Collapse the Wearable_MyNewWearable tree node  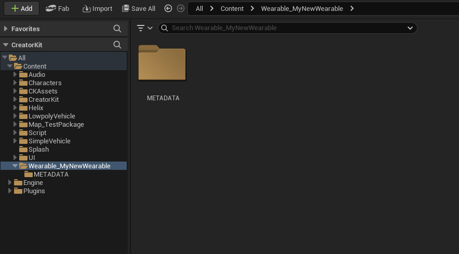point(15,166)
